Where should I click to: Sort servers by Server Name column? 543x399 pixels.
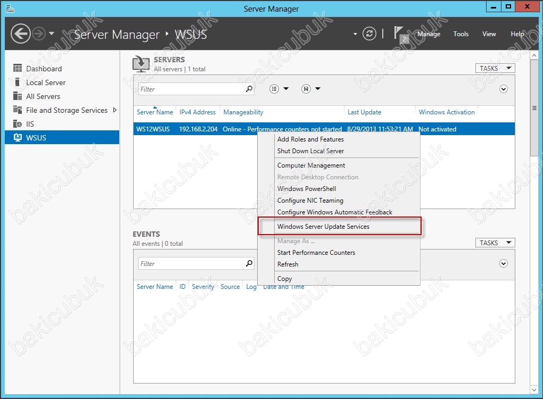tap(154, 112)
